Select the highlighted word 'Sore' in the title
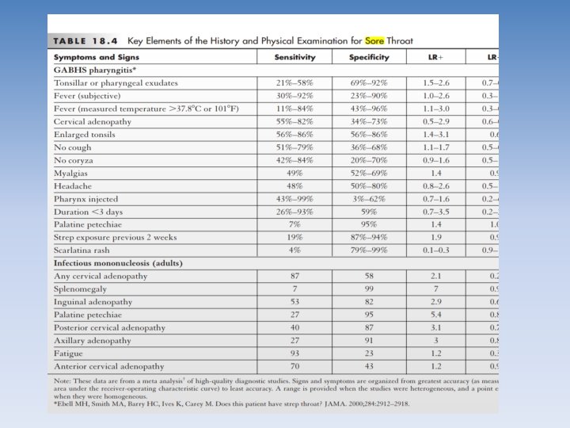The height and width of the screenshot is (428, 570). click(x=374, y=40)
